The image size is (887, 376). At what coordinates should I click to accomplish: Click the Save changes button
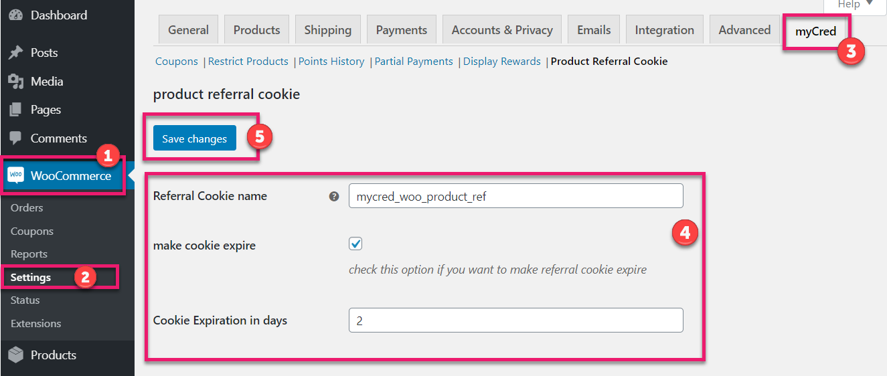[195, 138]
